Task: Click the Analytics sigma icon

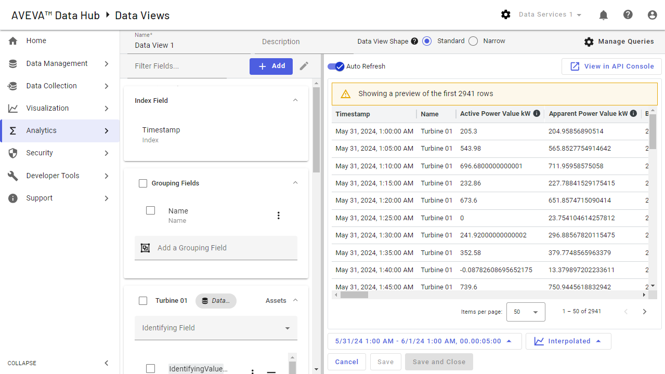Action: [13, 131]
